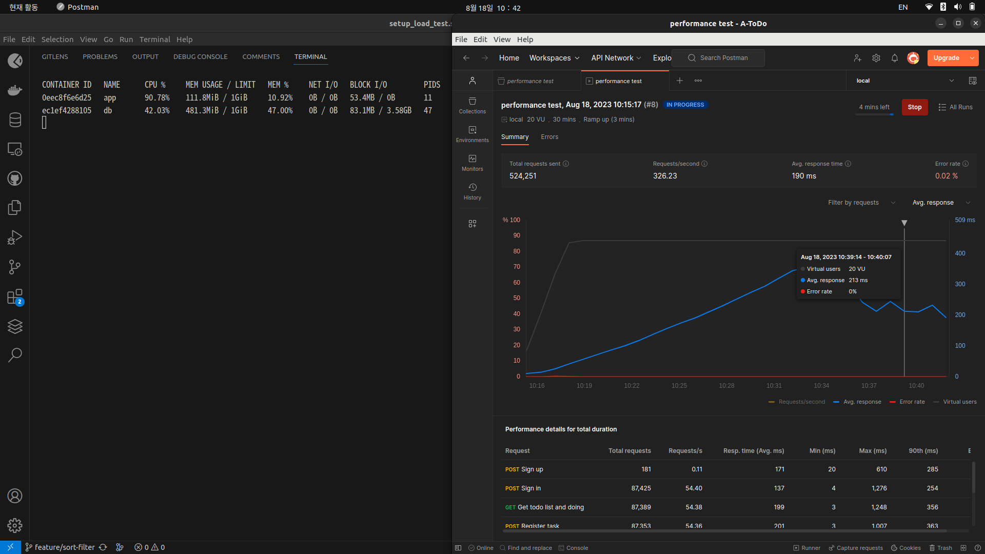This screenshot has height=554, width=985.
Task: Open Postman settings gear
Action: 876,58
